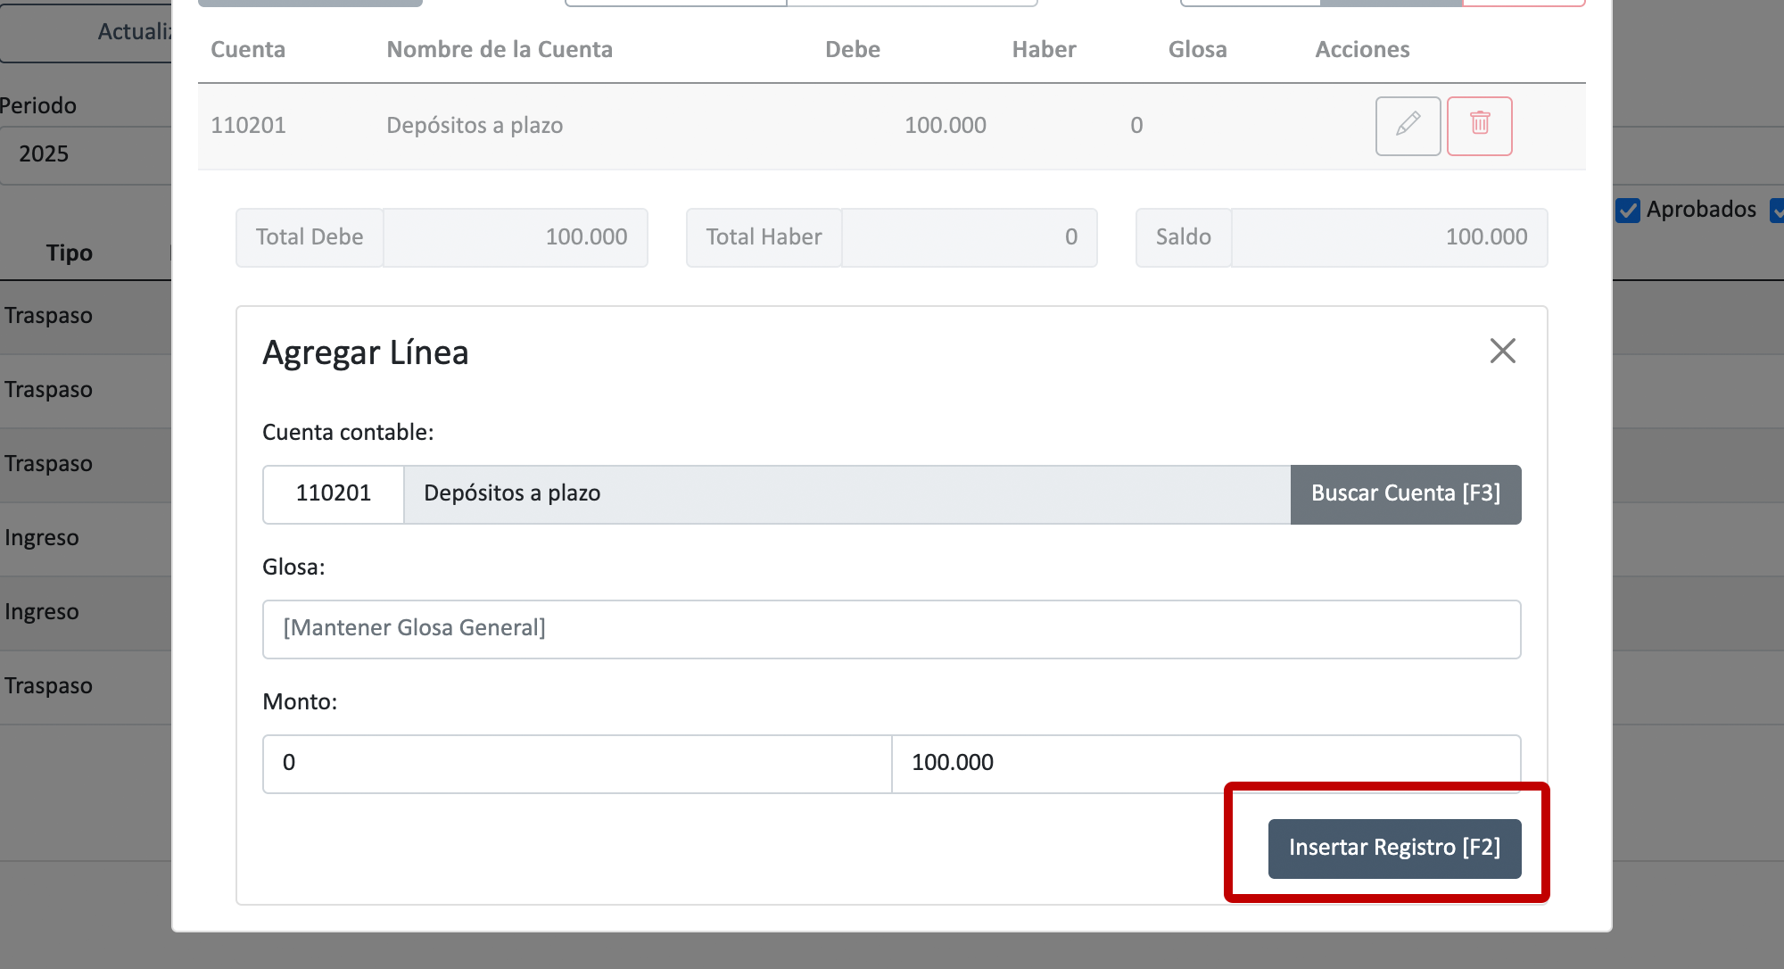Click the Depósitos a plazo account name field

click(846, 493)
